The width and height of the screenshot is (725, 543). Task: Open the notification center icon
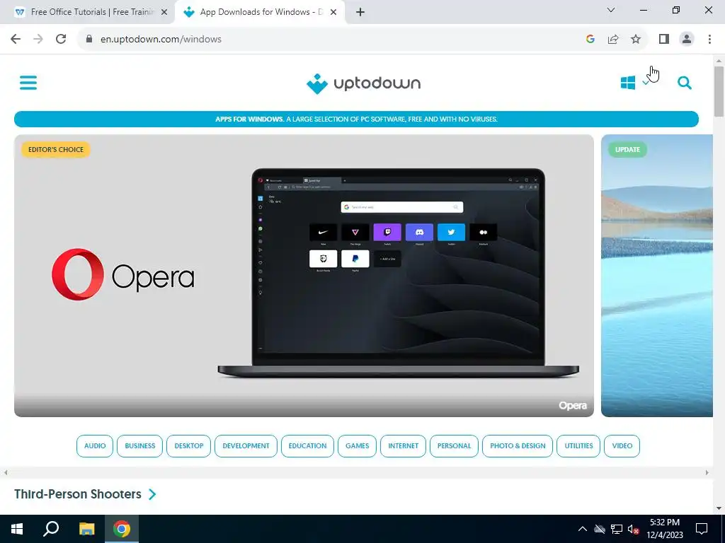(x=702, y=529)
